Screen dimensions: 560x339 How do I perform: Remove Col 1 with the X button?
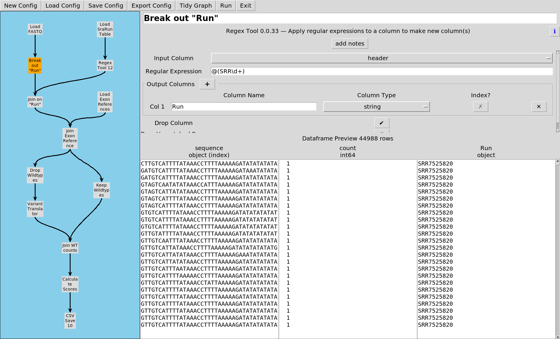tap(538, 107)
